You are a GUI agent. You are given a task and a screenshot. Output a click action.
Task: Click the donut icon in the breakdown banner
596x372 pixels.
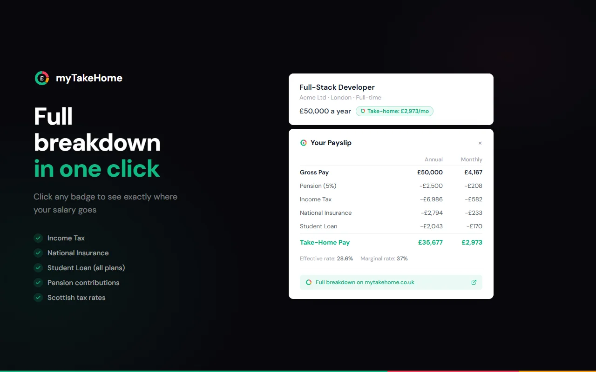309,282
